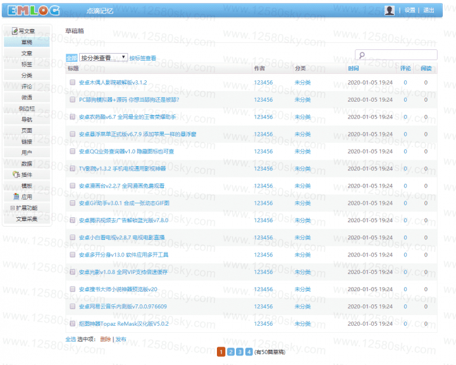Open 链接 in the sidebar

coord(27,141)
